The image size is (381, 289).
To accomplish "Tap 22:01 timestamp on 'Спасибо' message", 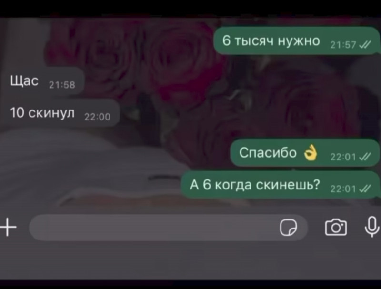I will click(x=343, y=157).
